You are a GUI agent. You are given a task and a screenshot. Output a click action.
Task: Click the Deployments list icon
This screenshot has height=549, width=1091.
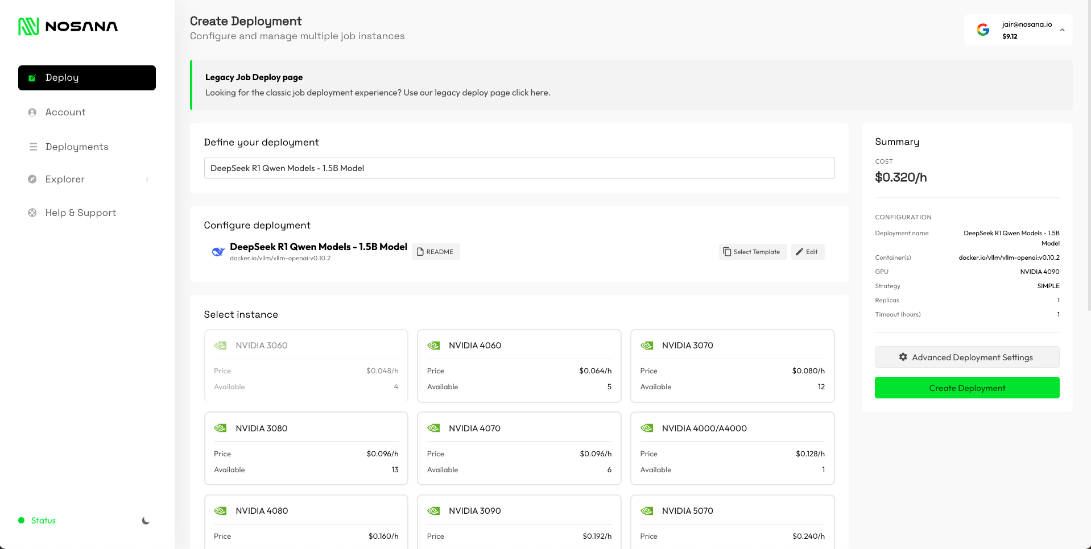pyautogui.click(x=32, y=147)
